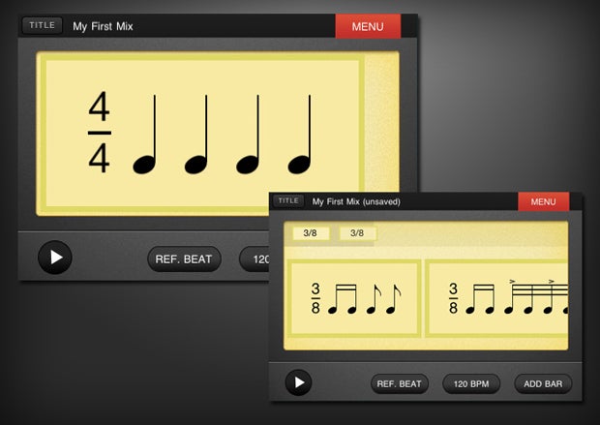Add a new bar with ADD BAR
The height and width of the screenshot is (425, 600).
point(543,383)
